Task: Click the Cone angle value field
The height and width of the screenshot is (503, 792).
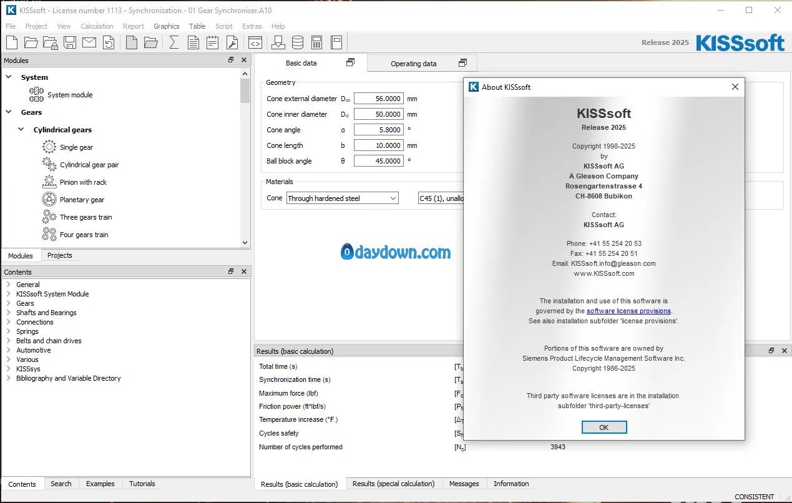Action: pyautogui.click(x=379, y=130)
